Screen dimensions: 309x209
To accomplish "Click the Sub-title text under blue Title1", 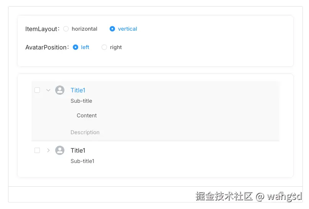I will tap(81, 101).
